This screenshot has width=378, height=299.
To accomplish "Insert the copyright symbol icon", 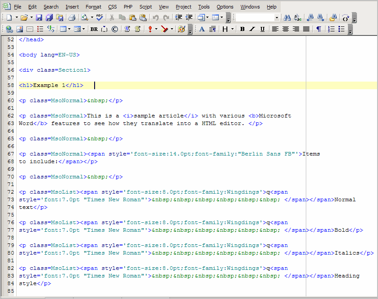I will coord(115,29).
